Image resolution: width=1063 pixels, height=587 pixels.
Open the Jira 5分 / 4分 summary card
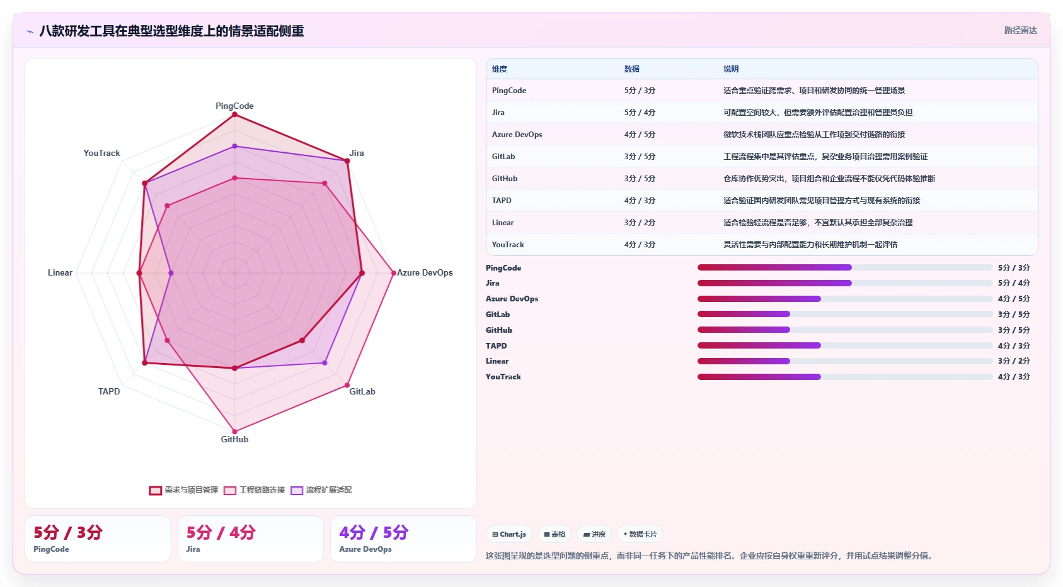[251, 539]
